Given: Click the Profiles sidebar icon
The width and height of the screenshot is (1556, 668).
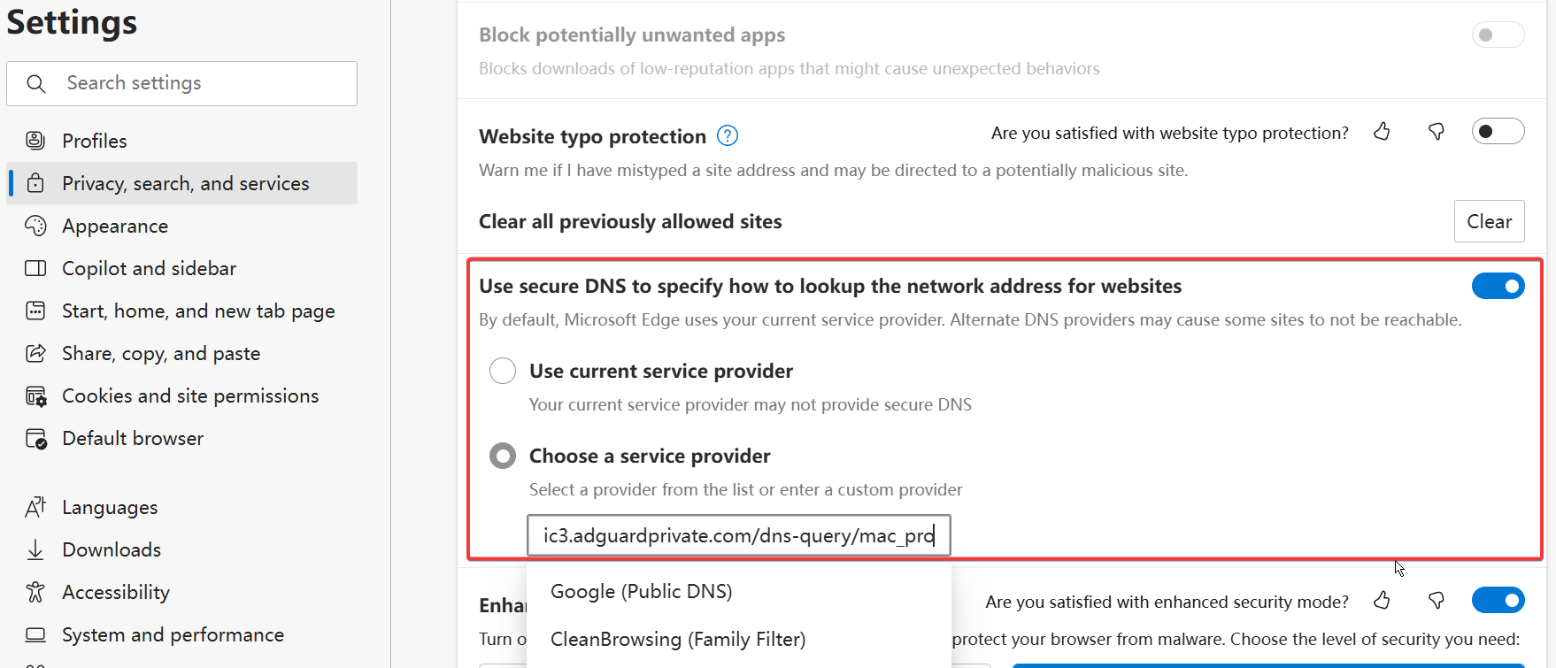Looking at the screenshot, I should 35,141.
